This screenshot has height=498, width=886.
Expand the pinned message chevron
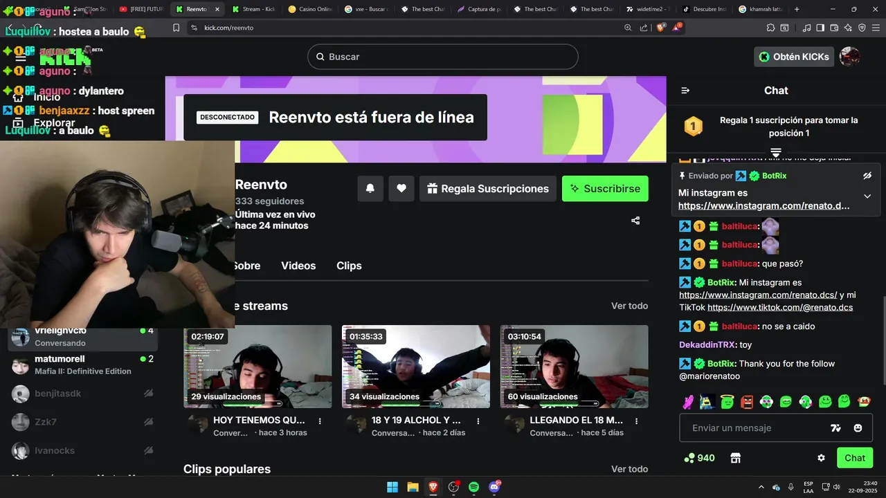click(867, 196)
